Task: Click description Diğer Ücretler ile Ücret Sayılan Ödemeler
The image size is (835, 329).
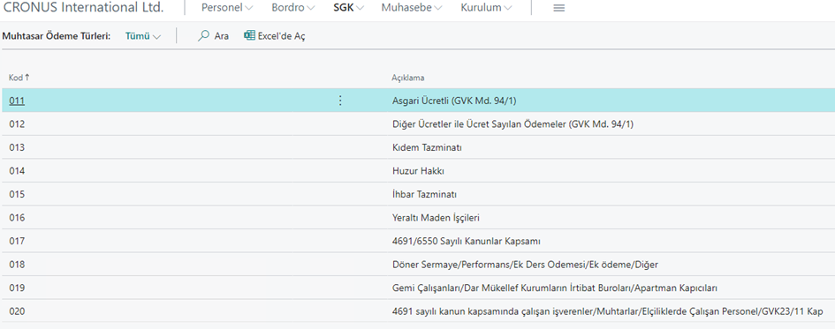Action: click(512, 123)
